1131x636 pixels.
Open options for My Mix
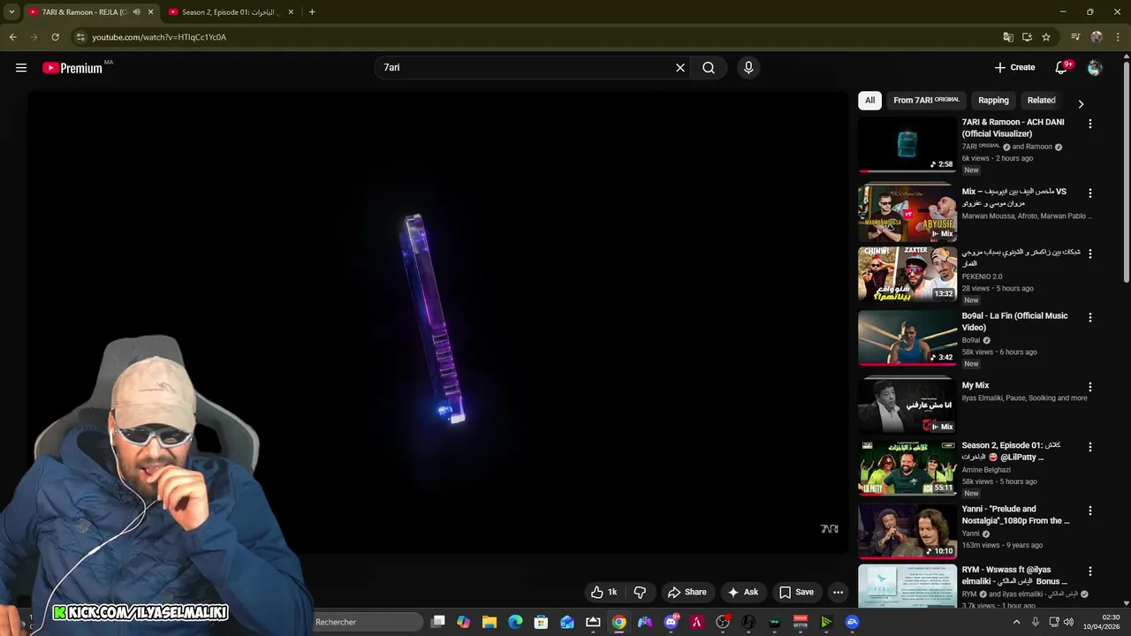click(x=1089, y=387)
